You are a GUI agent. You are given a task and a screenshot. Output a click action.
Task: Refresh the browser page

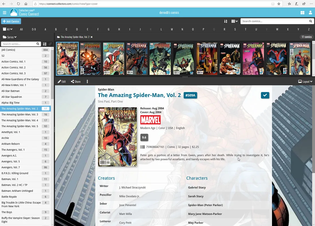[19, 4]
